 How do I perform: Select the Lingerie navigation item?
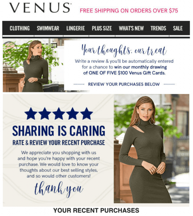click(x=76, y=28)
